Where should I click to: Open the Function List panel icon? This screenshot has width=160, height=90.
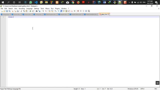click(69, 11)
